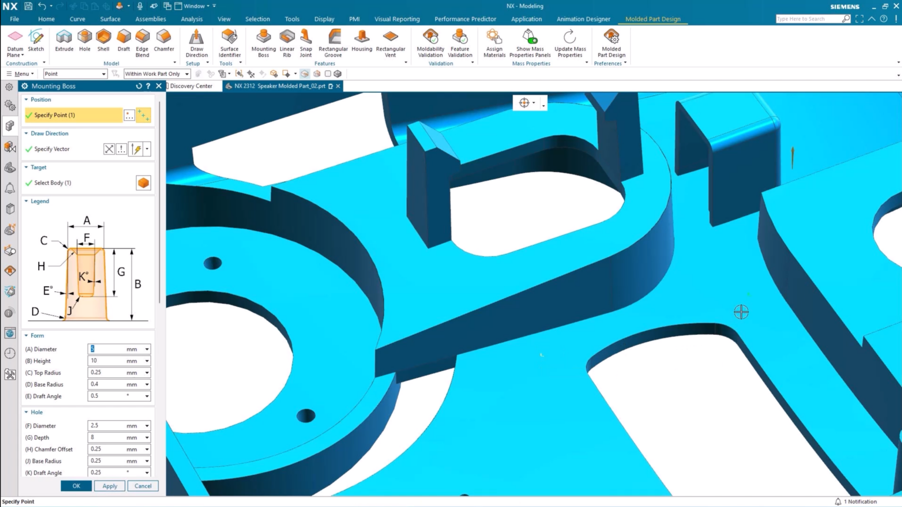
Task: Open the Draft tool
Action: tap(123, 41)
